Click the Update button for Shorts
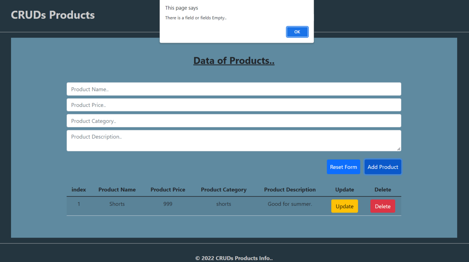The width and height of the screenshot is (469, 262). 344,206
